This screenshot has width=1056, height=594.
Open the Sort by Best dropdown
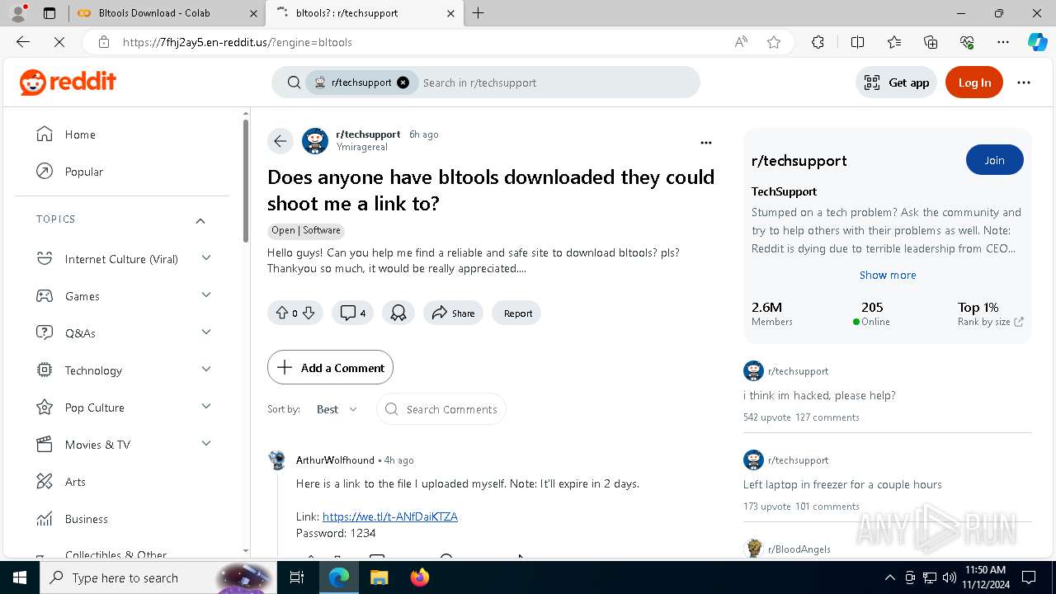tap(337, 409)
